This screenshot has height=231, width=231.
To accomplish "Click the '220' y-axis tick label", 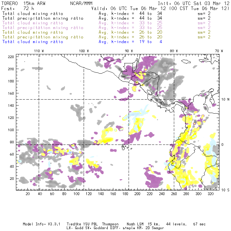I will (11, 57).
